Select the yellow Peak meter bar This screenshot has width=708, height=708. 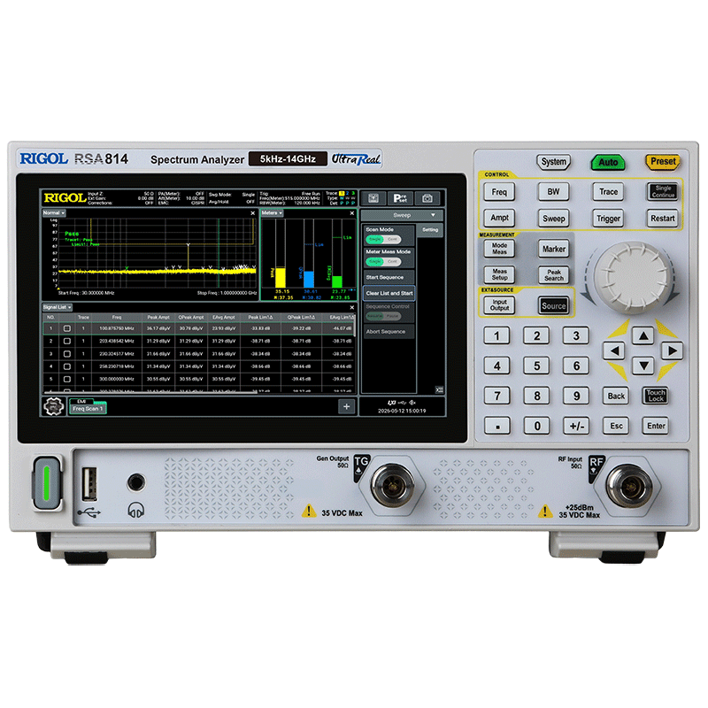click(280, 277)
